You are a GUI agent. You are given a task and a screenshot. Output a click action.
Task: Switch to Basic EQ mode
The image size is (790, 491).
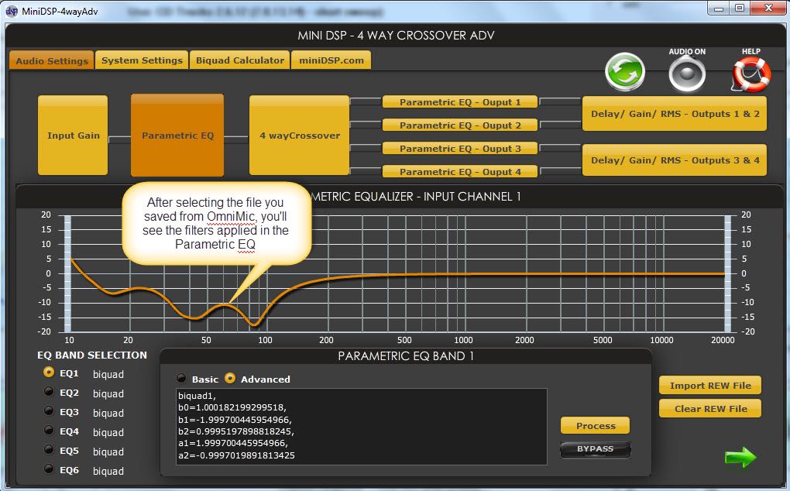pyautogui.click(x=181, y=378)
